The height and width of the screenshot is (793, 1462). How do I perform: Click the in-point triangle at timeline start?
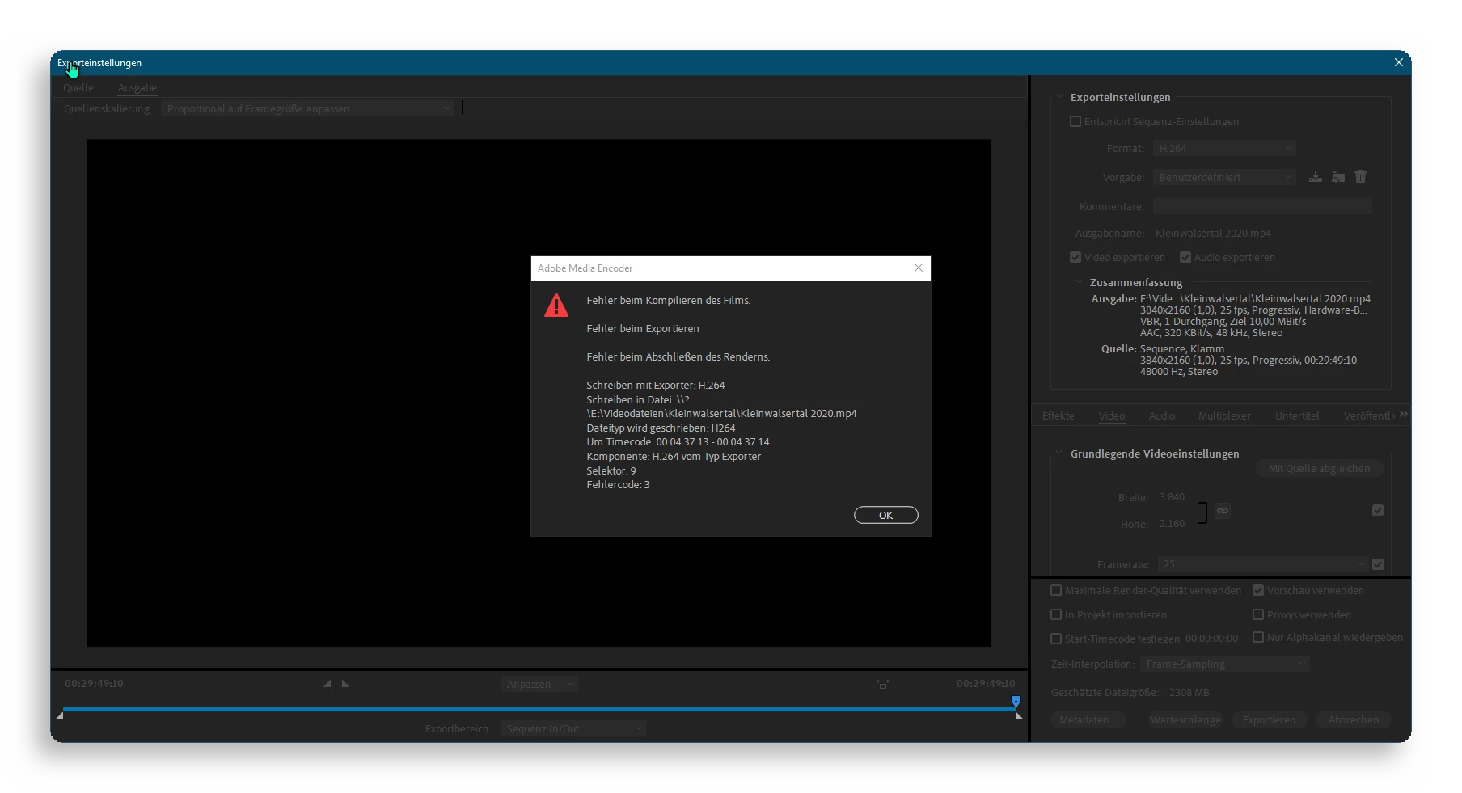[59, 715]
